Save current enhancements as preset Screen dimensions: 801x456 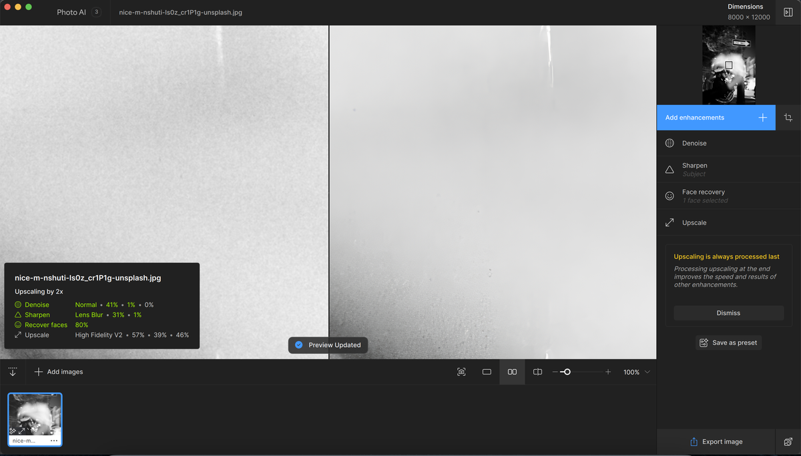728,343
